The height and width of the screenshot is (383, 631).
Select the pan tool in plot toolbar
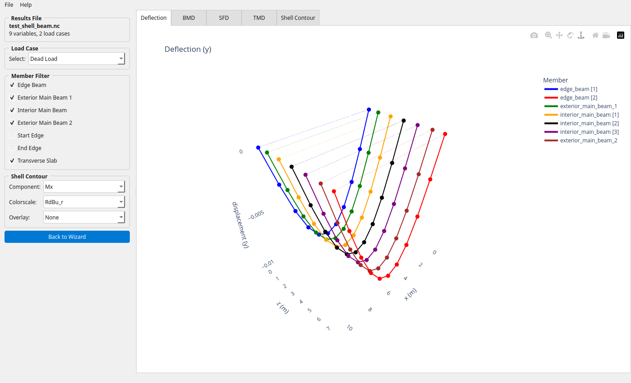(x=559, y=35)
